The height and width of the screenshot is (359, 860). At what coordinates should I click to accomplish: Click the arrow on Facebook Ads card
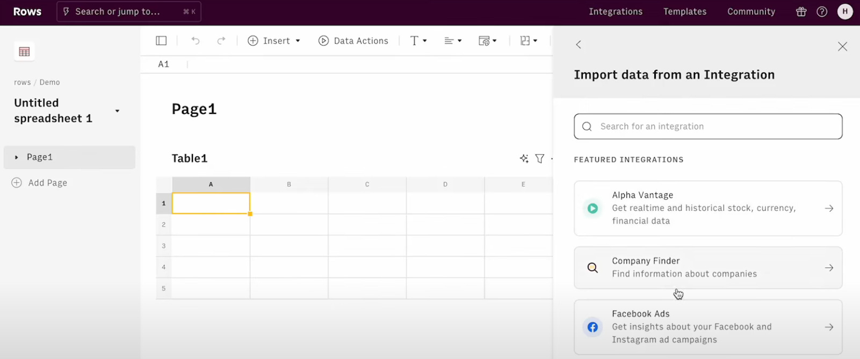829,327
